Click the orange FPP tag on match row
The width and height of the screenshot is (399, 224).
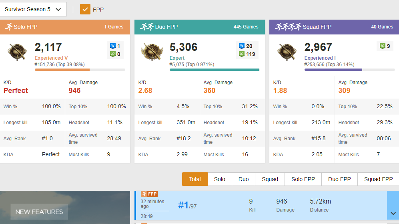(149, 194)
